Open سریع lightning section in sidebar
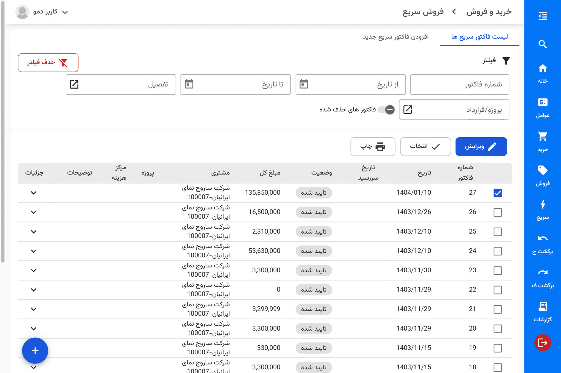This screenshot has width=561, height=373. point(543,210)
